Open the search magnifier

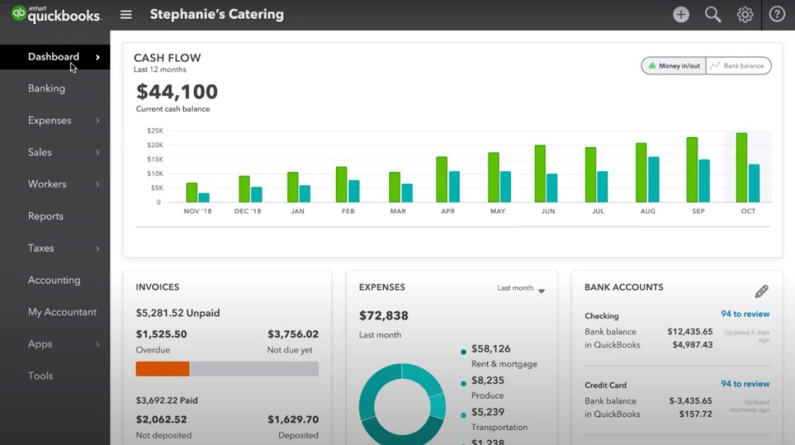[713, 15]
